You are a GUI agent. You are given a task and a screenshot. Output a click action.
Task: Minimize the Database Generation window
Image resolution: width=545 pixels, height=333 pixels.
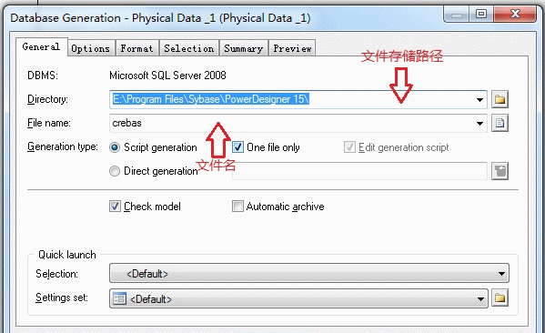tap(457, 15)
